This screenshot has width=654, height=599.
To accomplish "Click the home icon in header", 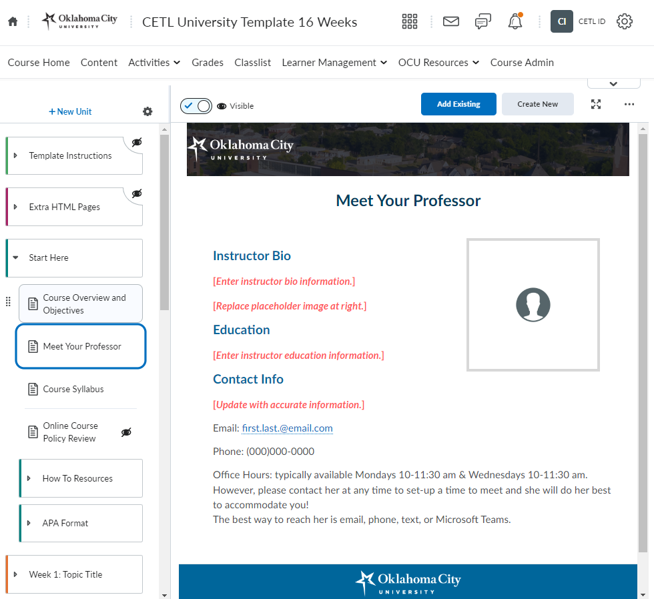I will click(13, 22).
